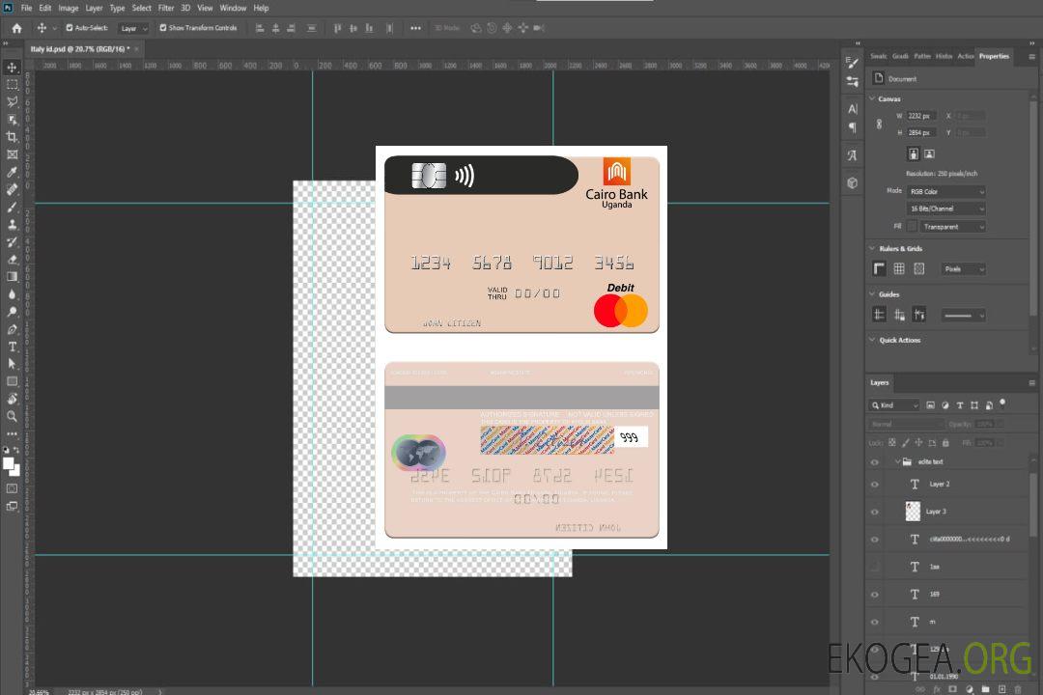The width and height of the screenshot is (1043, 695).
Task: Uncheck Show Transform Controls
Action: (x=163, y=28)
